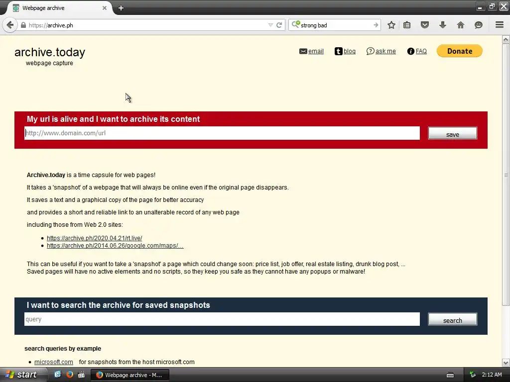Click the 'search queries by example' heading
This screenshot has height=382, width=510.
tap(63, 349)
